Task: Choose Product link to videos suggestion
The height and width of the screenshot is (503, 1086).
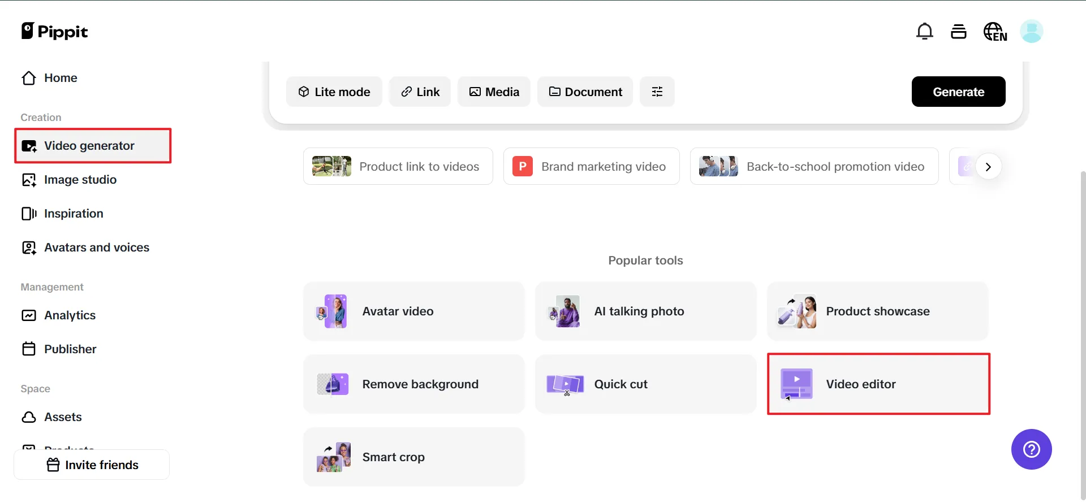Action: [x=398, y=167]
